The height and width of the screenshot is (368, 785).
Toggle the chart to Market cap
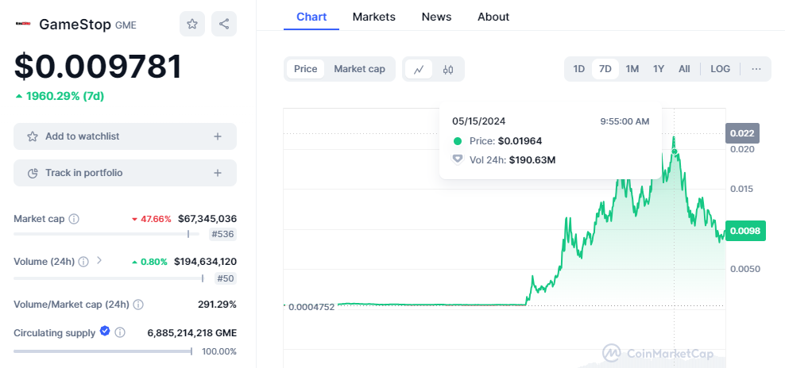[x=359, y=69]
